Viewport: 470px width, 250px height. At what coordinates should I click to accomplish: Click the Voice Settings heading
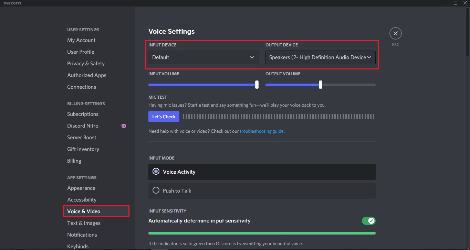(171, 31)
